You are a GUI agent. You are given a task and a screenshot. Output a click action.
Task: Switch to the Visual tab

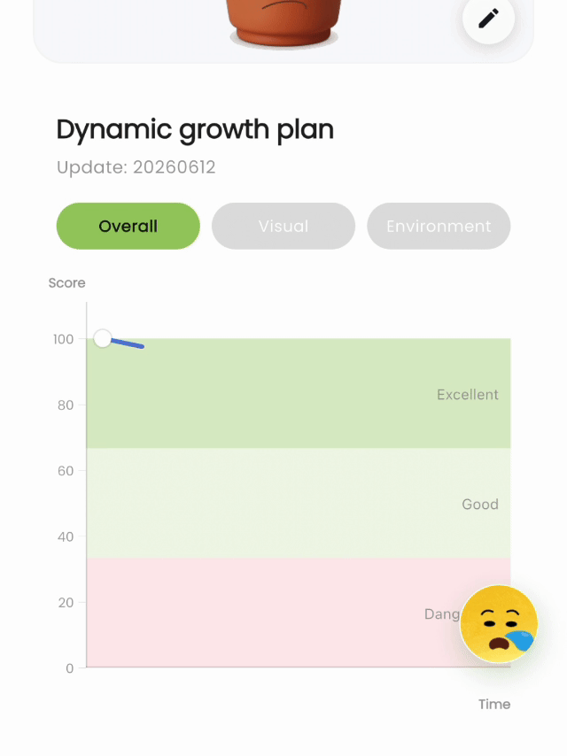[283, 226]
